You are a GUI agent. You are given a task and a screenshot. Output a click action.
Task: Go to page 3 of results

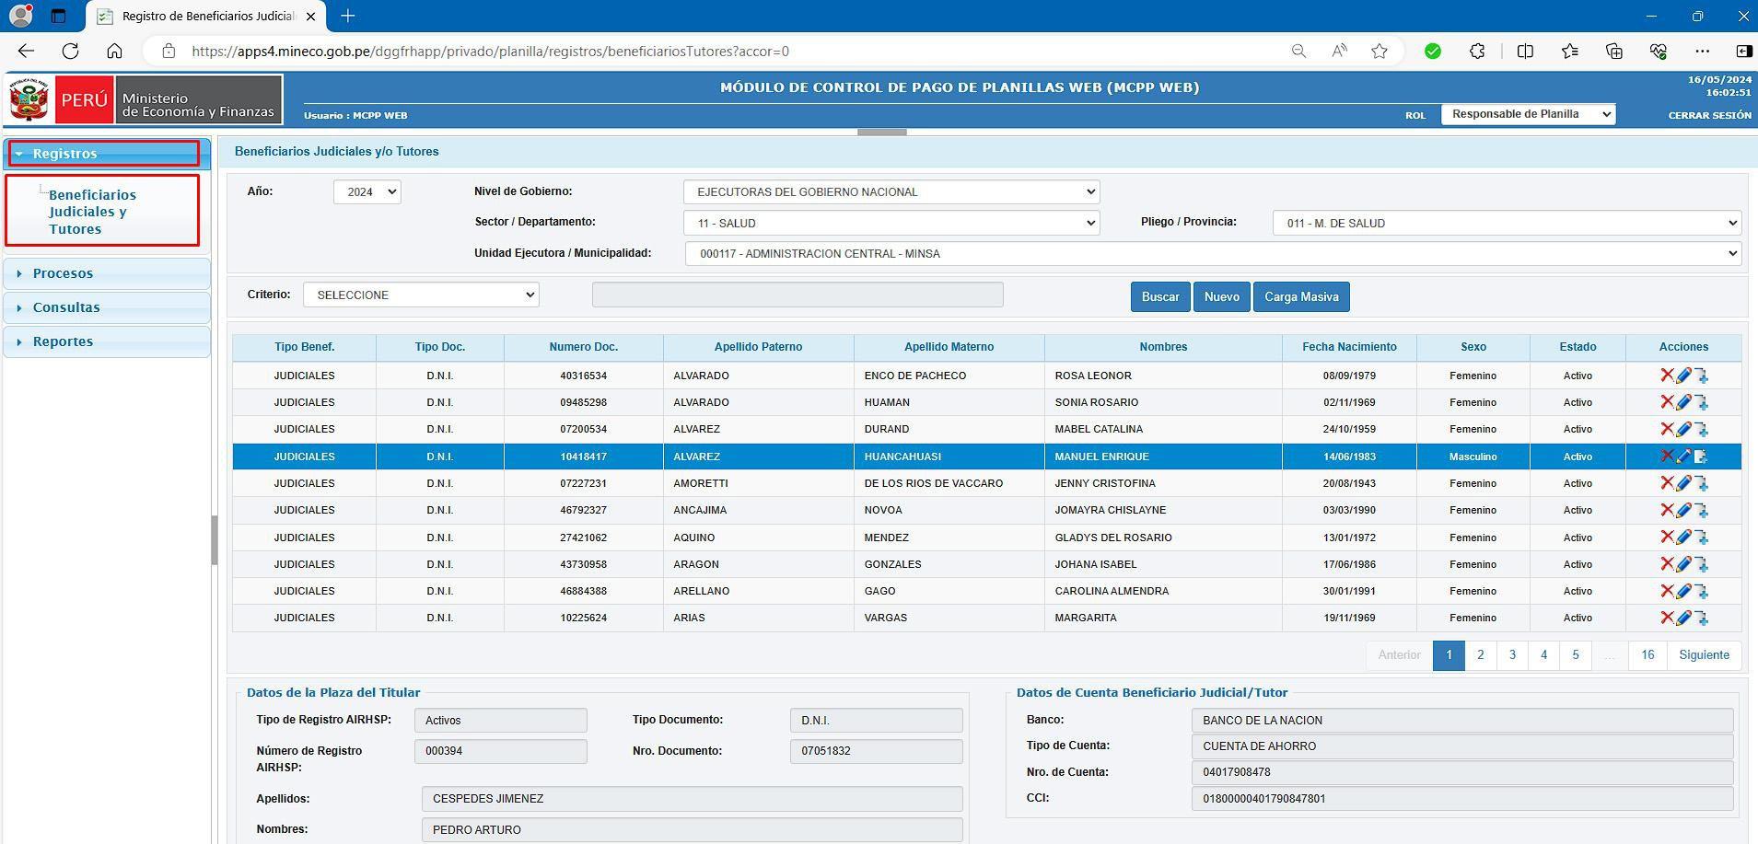coord(1511,655)
